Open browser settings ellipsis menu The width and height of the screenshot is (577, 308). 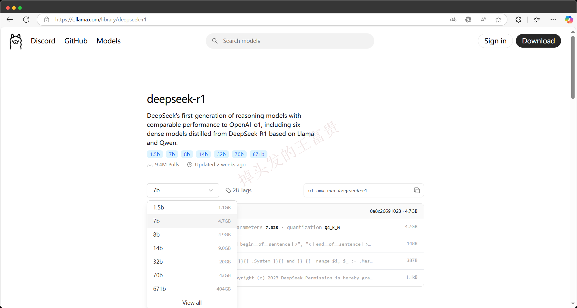[x=553, y=20]
